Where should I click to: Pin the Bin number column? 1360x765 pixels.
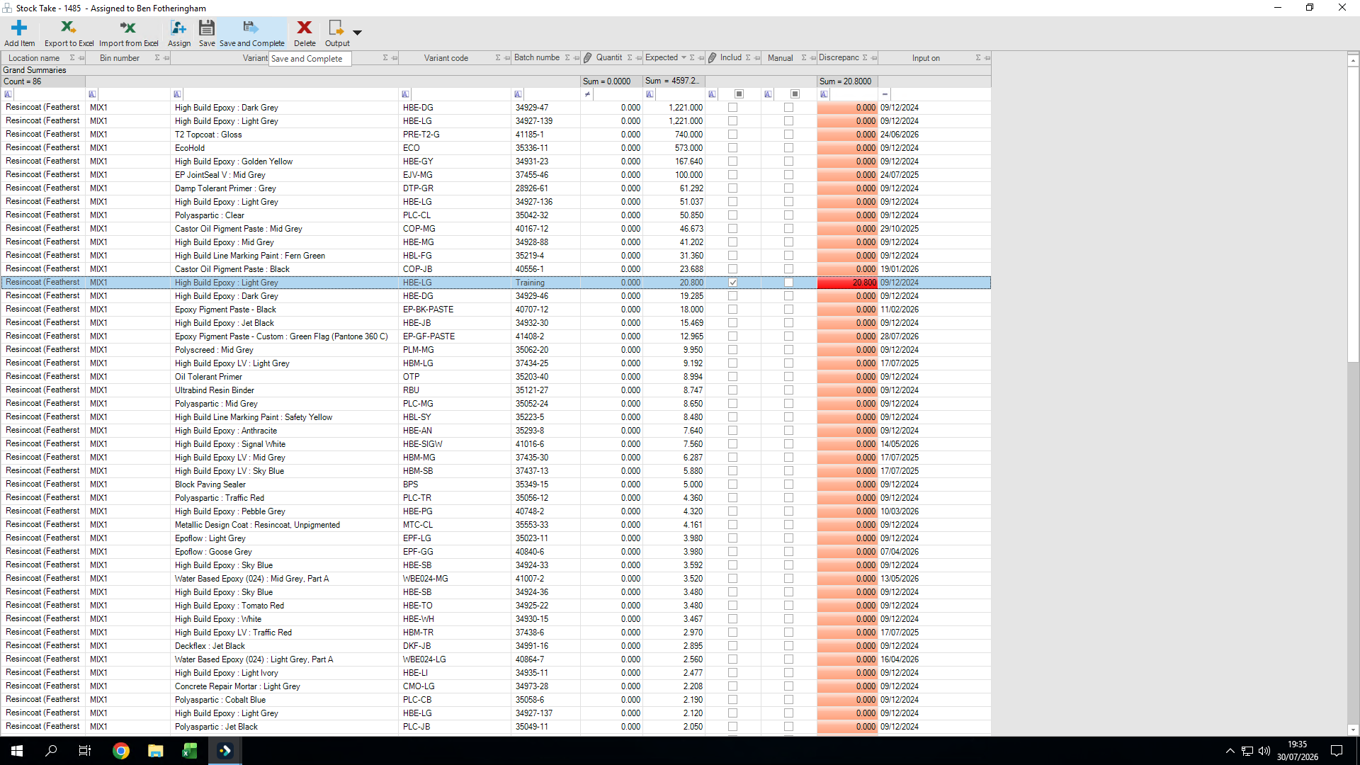pos(166,58)
